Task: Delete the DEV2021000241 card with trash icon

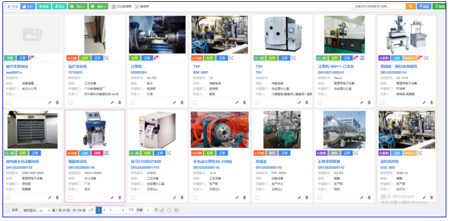Action: [x=369, y=103]
